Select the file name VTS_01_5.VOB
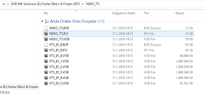The image size is (205, 95). 59,83
